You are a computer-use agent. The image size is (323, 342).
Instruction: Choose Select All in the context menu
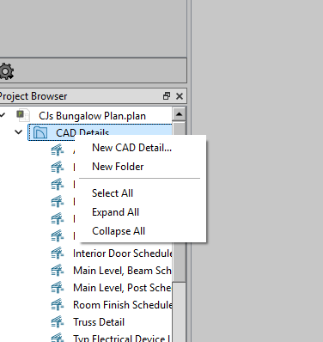coord(113,193)
